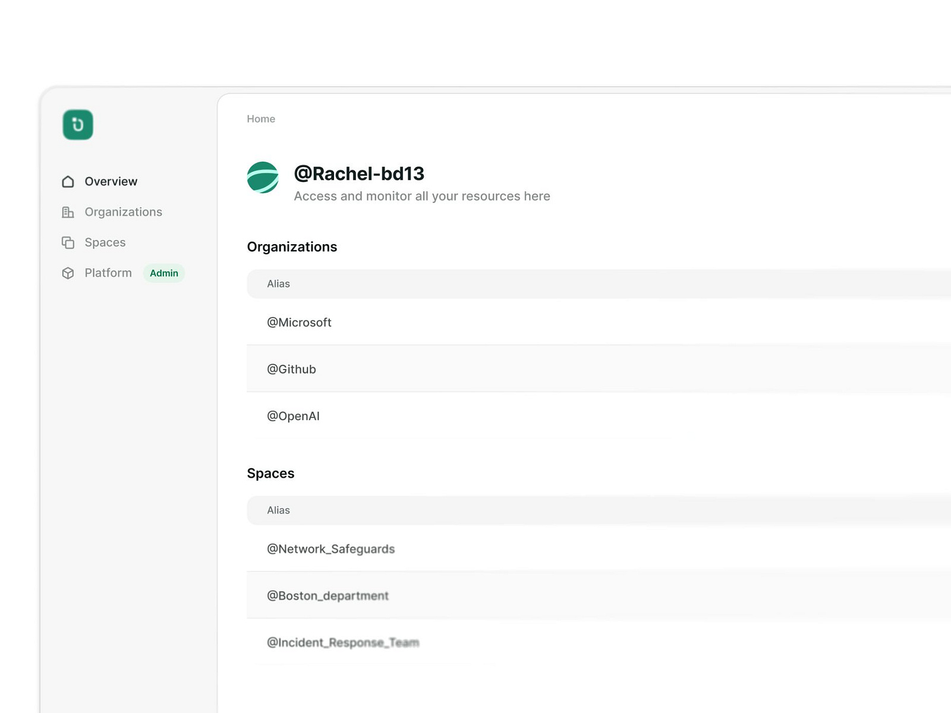Click the copy icon beside Spaces
This screenshot has width=951, height=713.
pyautogui.click(x=67, y=242)
